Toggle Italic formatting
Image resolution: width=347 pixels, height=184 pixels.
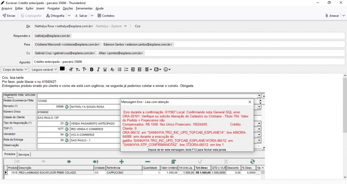click(98, 69)
